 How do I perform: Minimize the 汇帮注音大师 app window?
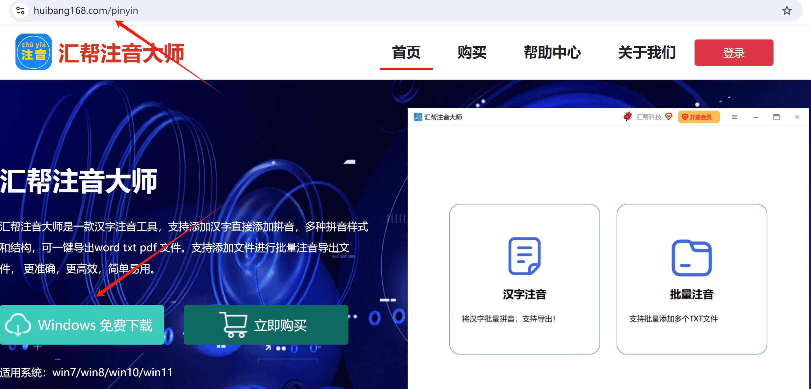[x=755, y=117]
